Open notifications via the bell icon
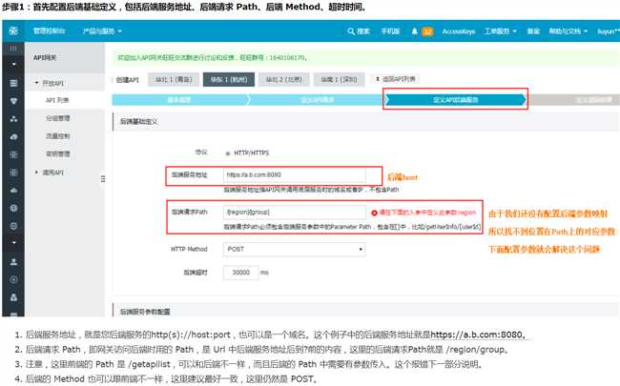Image resolution: width=620 pixels, height=386 pixels. click(x=414, y=30)
